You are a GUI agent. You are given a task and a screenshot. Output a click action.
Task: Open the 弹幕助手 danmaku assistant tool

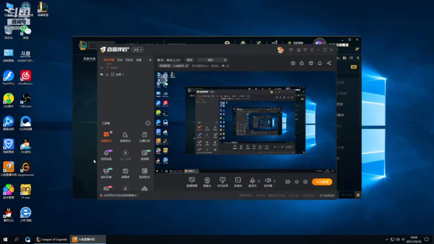(106, 136)
